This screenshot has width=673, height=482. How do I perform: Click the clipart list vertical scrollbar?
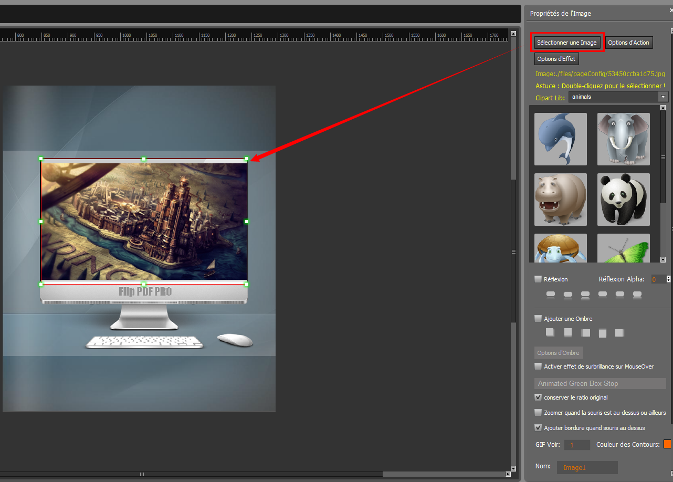(663, 158)
